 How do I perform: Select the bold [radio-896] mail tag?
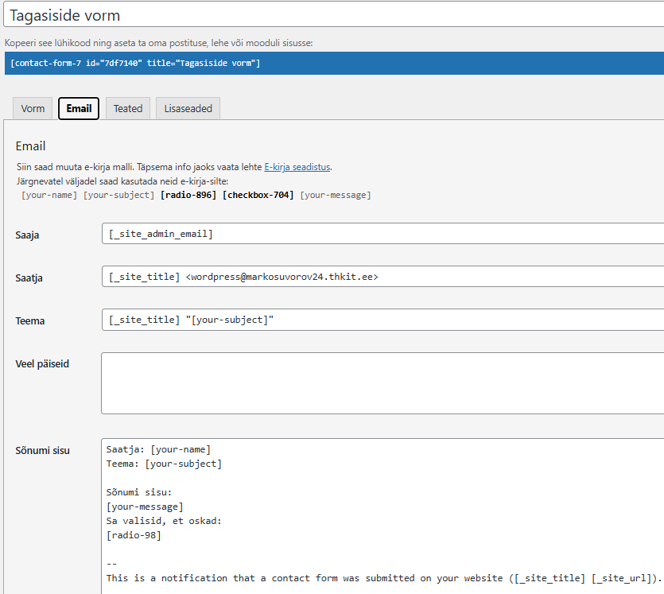pos(188,195)
